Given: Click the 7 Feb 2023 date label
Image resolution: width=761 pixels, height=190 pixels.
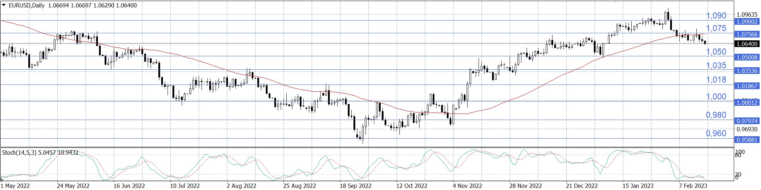Looking at the screenshot, I should 693,186.
